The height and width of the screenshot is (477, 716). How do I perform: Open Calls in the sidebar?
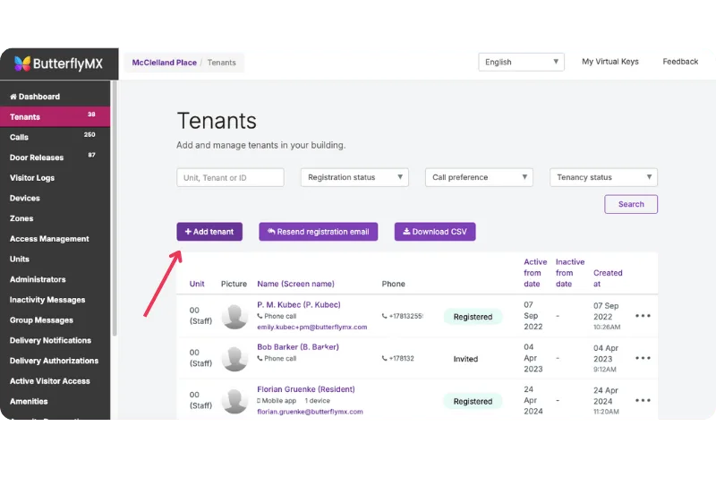tap(55, 137)
